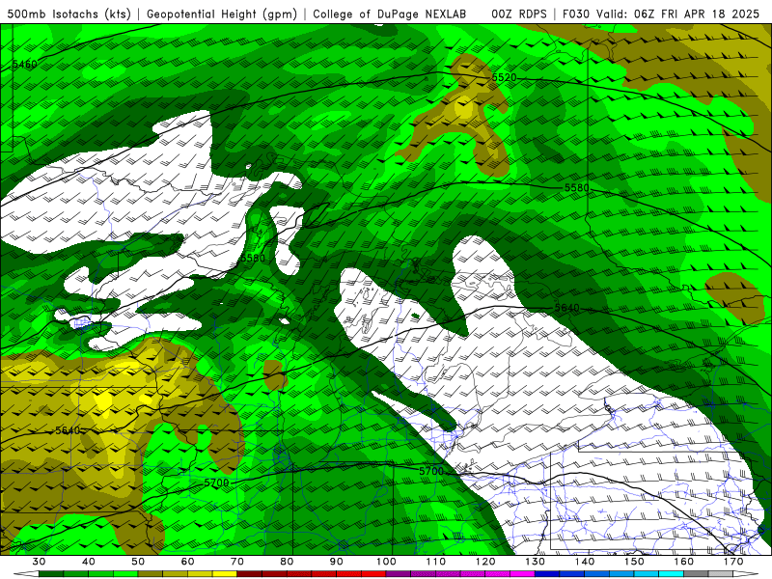
Task: Click the 170 knot legend label
Action: (733, 562)
